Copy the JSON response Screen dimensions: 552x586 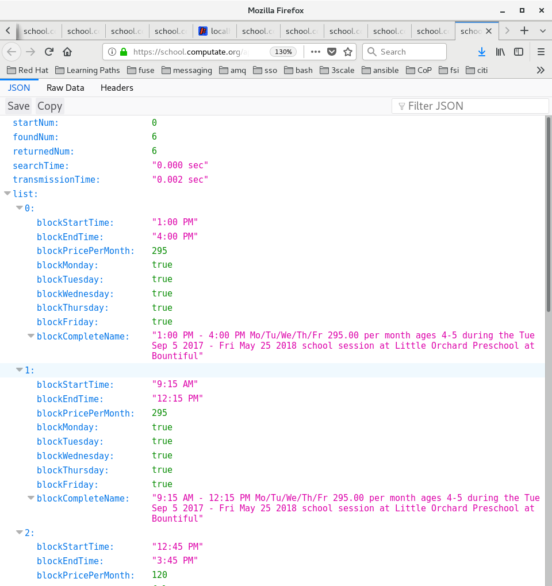(50, 106)
